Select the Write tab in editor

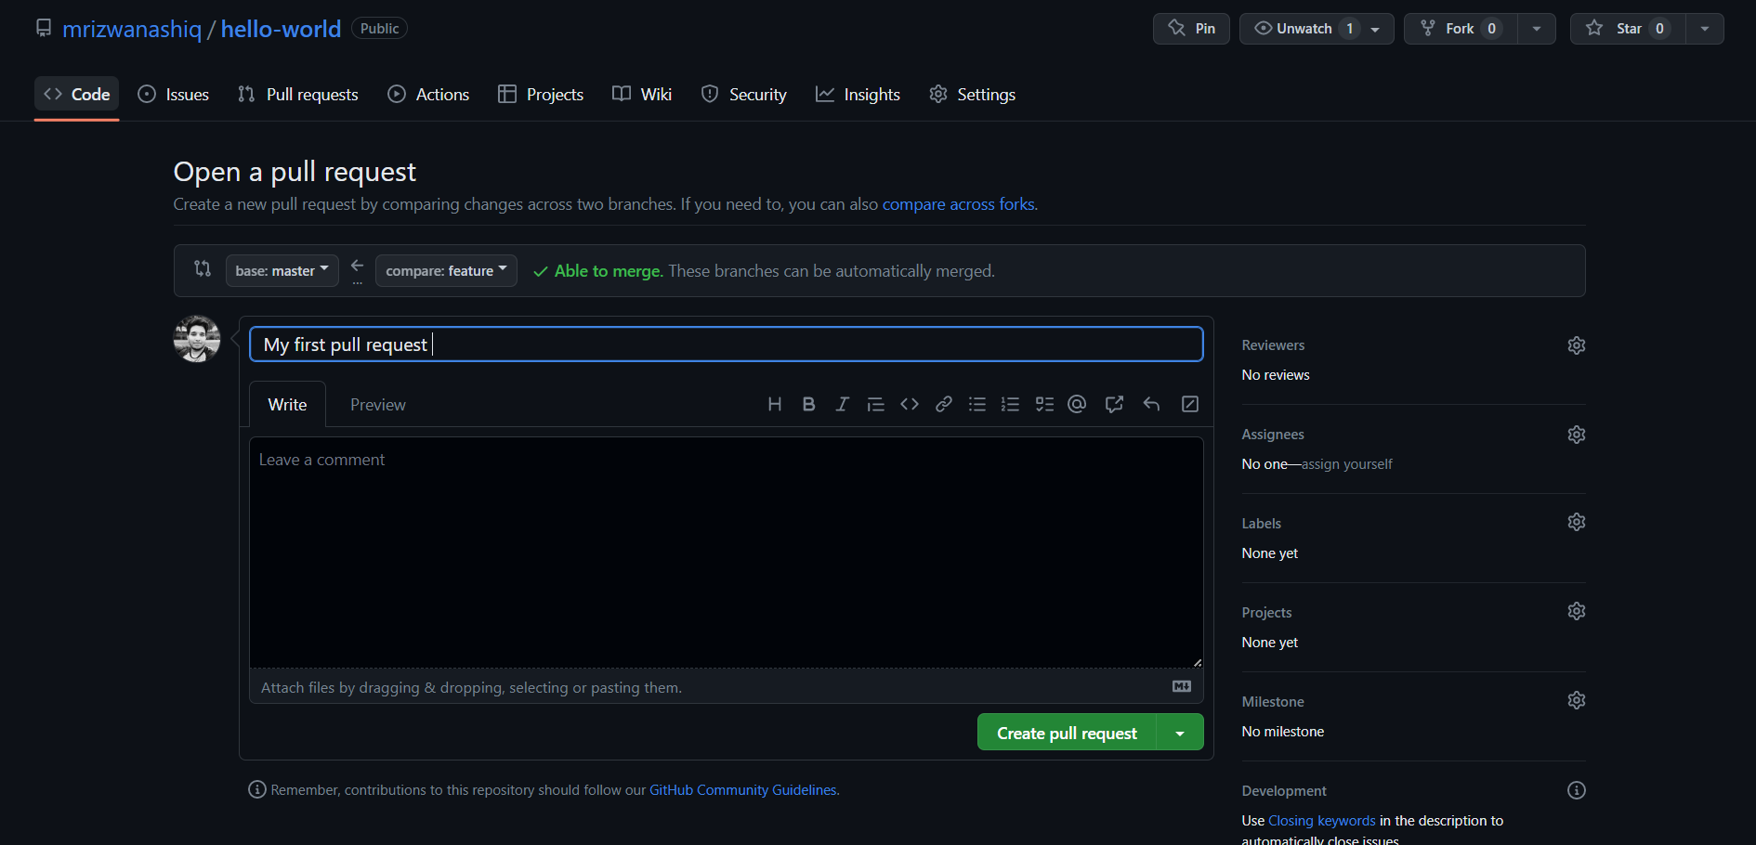287,404
